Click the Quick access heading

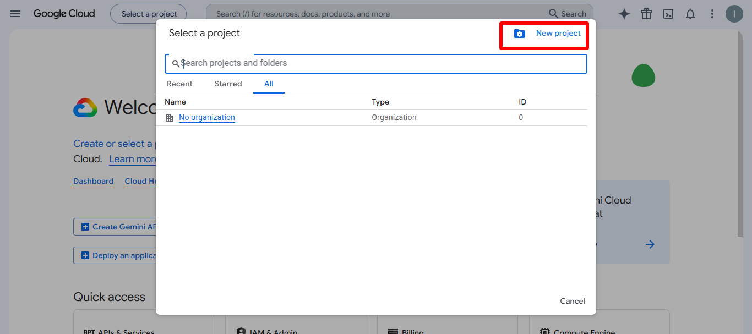pyautogui.click(x=110, y=297)
